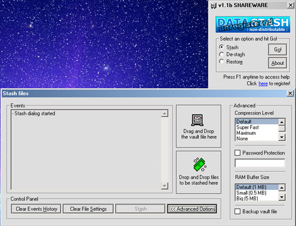Click the DataStash title bar app icon

click(x=214, y=5)
